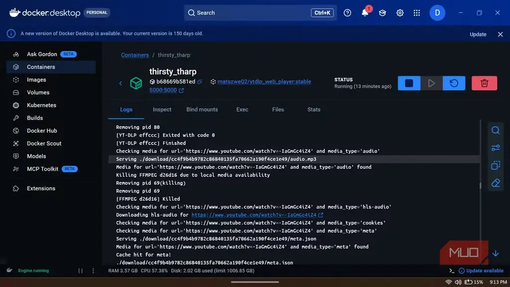
Task: Click log line '[FFMPEG d26d16] Killed'
Action: point(148,199)
